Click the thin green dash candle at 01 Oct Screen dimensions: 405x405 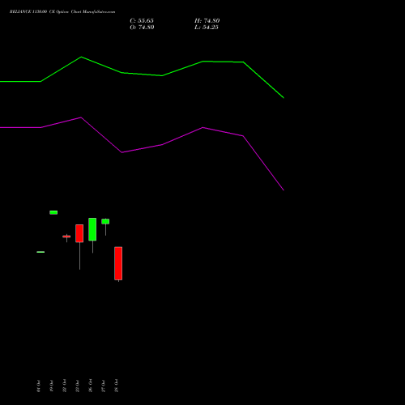coord(40,252)
